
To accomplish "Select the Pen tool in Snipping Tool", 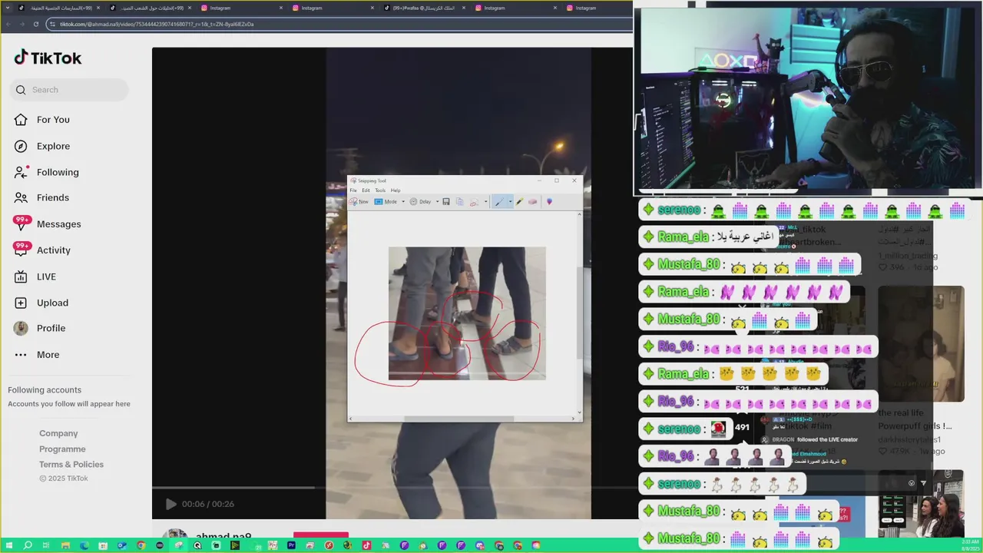I will [x=499, y=201].
